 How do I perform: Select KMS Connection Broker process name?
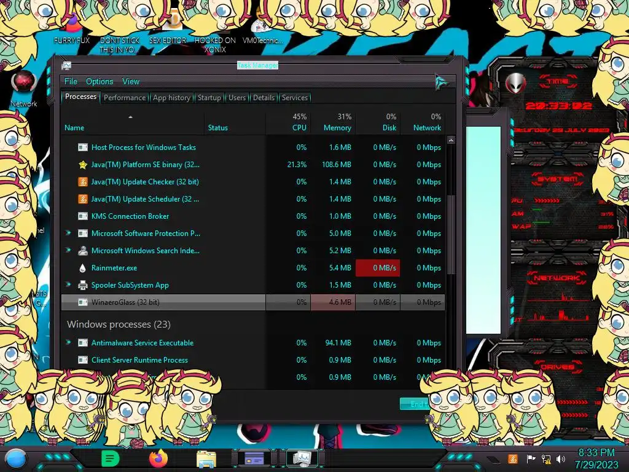tap(130, 216)
